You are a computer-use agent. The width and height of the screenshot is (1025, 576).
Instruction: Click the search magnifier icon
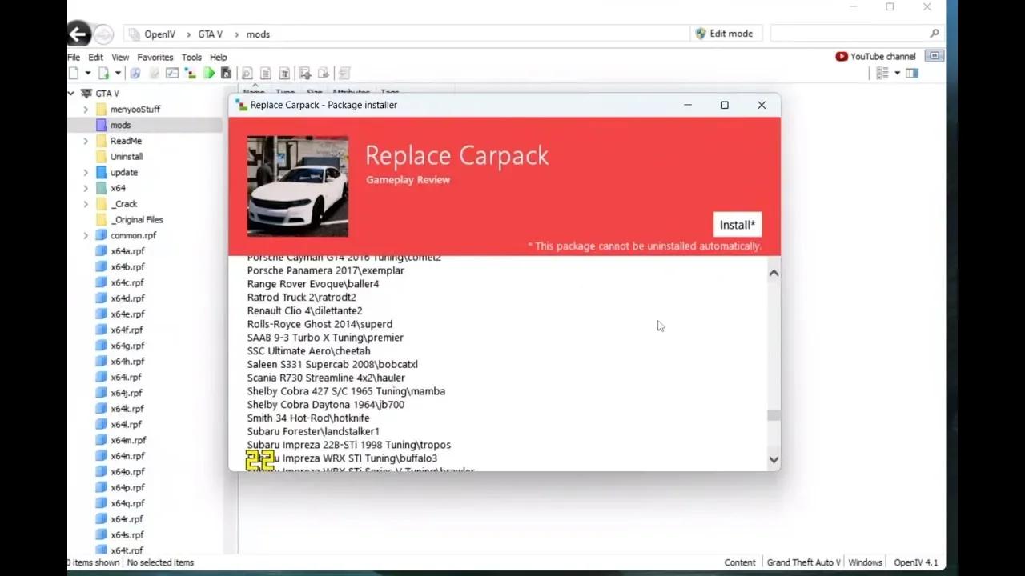[935, 34]
